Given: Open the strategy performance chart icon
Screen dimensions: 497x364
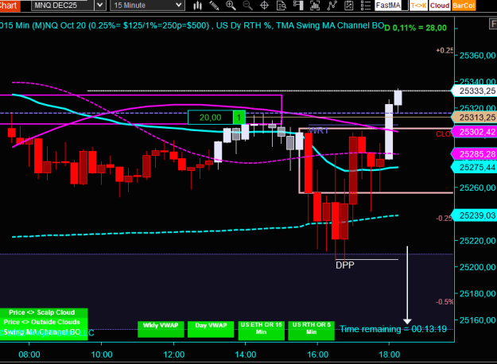Looking at the screenshot, I should pyautogui.click(x=348, y=6).
